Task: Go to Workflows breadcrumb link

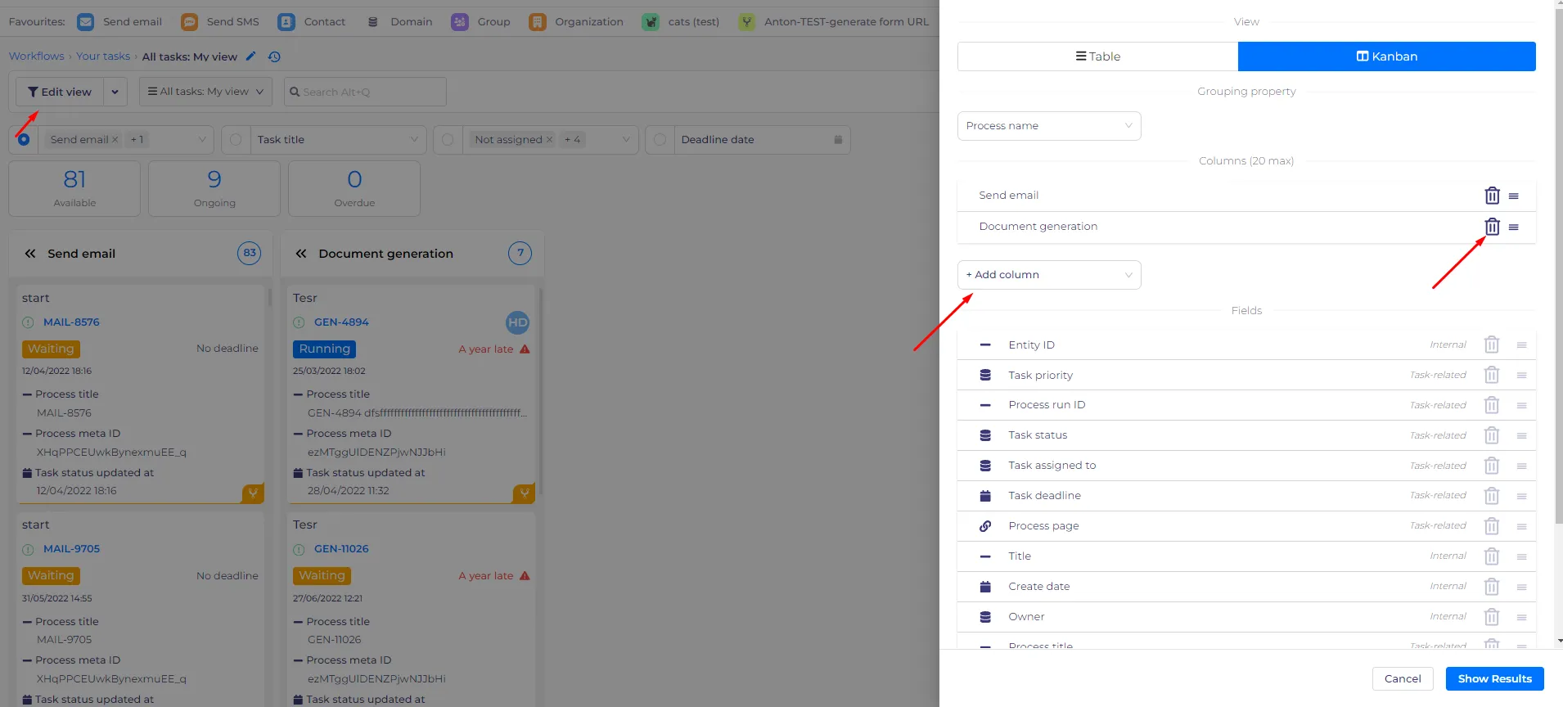Action: (x=37, y=56)
